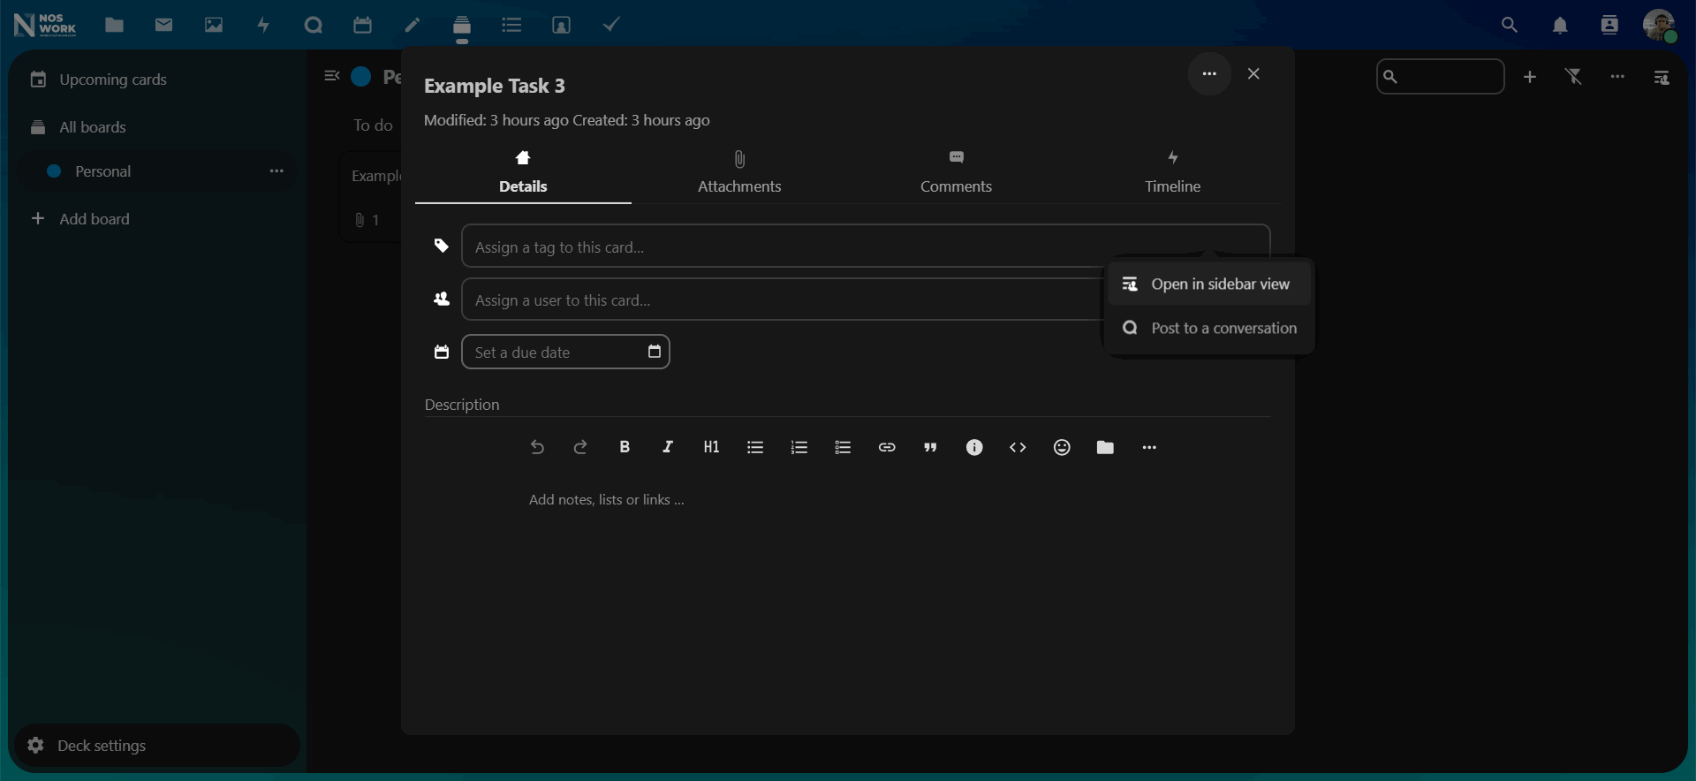Open the board filter icon
The image size is (1696, 781).
(1574, 77)
